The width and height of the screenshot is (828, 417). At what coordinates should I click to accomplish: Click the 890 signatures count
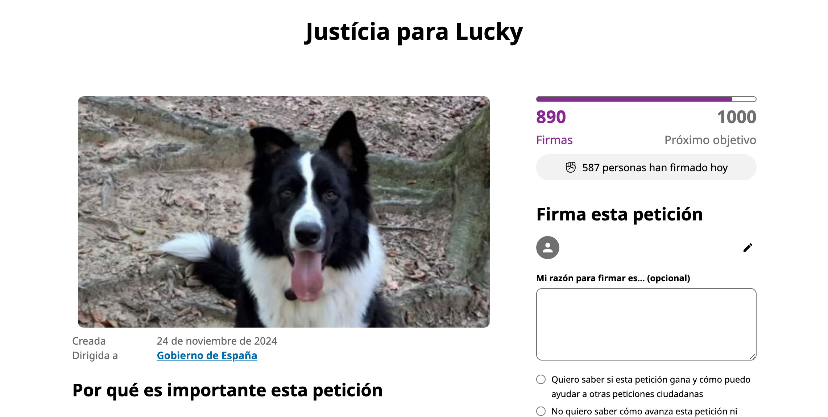click(x=551, y=117)
